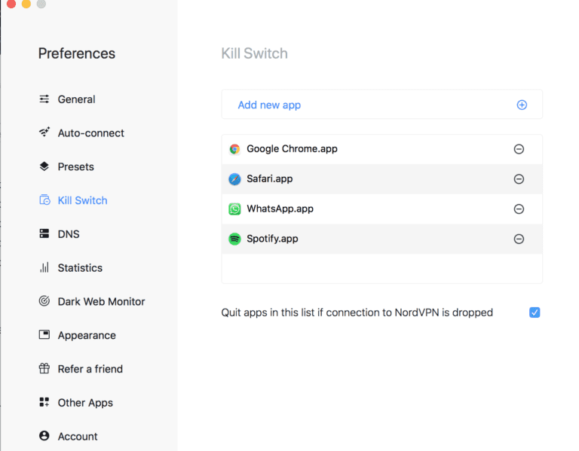Click the General settings sliders icon
Viewport: 579px width, 451px height.
[x=44, y=99]
